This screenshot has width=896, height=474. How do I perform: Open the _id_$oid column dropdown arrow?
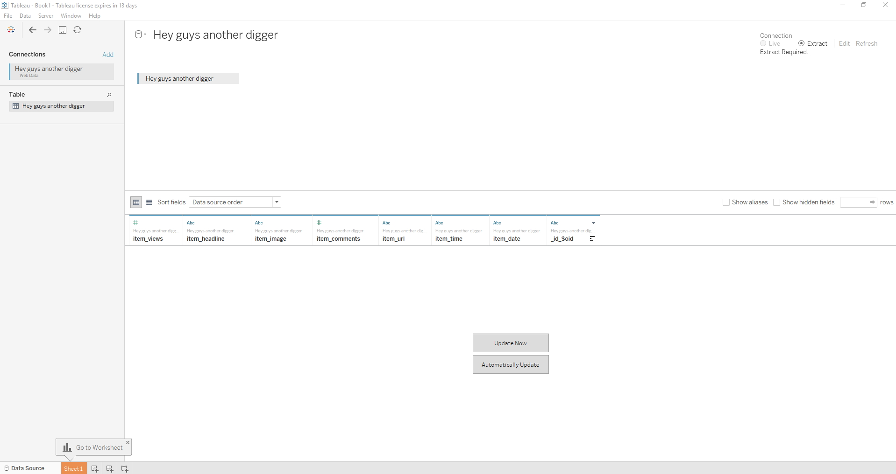[593, 223]
